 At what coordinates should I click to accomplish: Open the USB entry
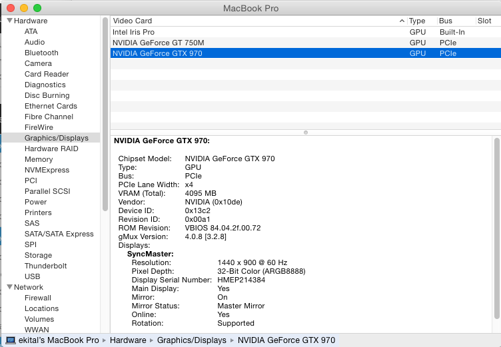tap(32, 276)
